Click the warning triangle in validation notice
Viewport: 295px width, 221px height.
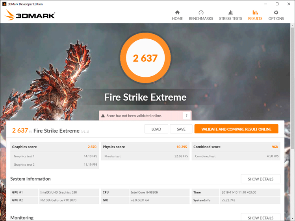point(103,116)
